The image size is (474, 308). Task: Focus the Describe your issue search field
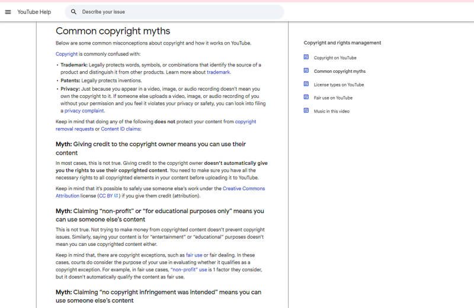pos(174,12)
